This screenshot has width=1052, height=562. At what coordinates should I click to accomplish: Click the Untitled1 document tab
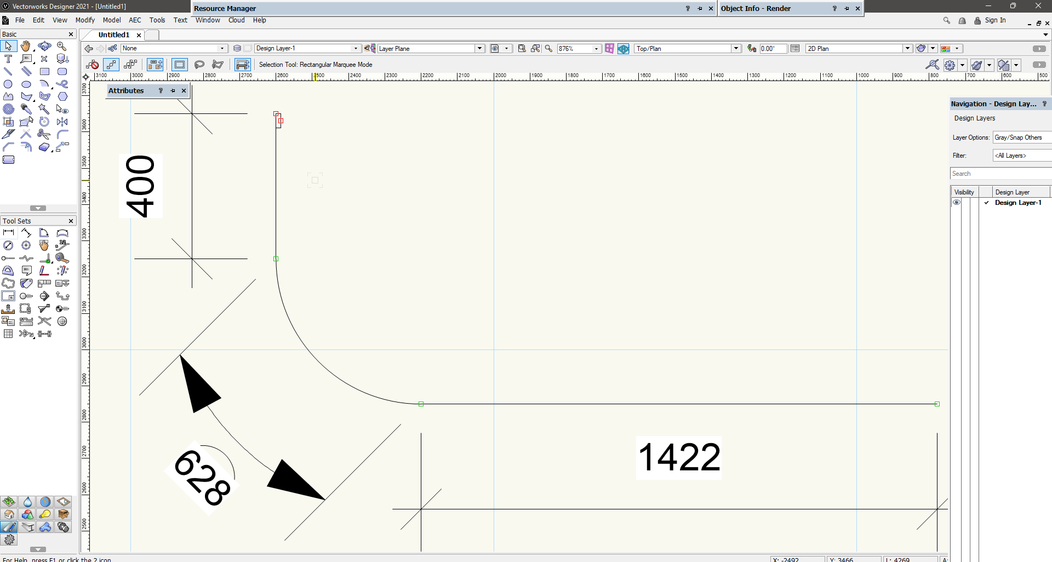point(114,35)
